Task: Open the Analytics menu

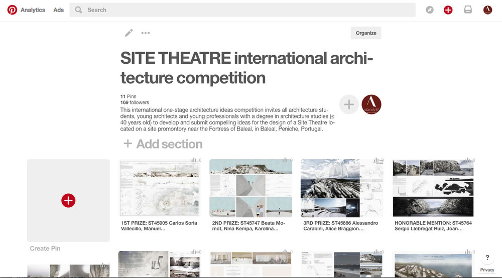Action: coord(33,10)
